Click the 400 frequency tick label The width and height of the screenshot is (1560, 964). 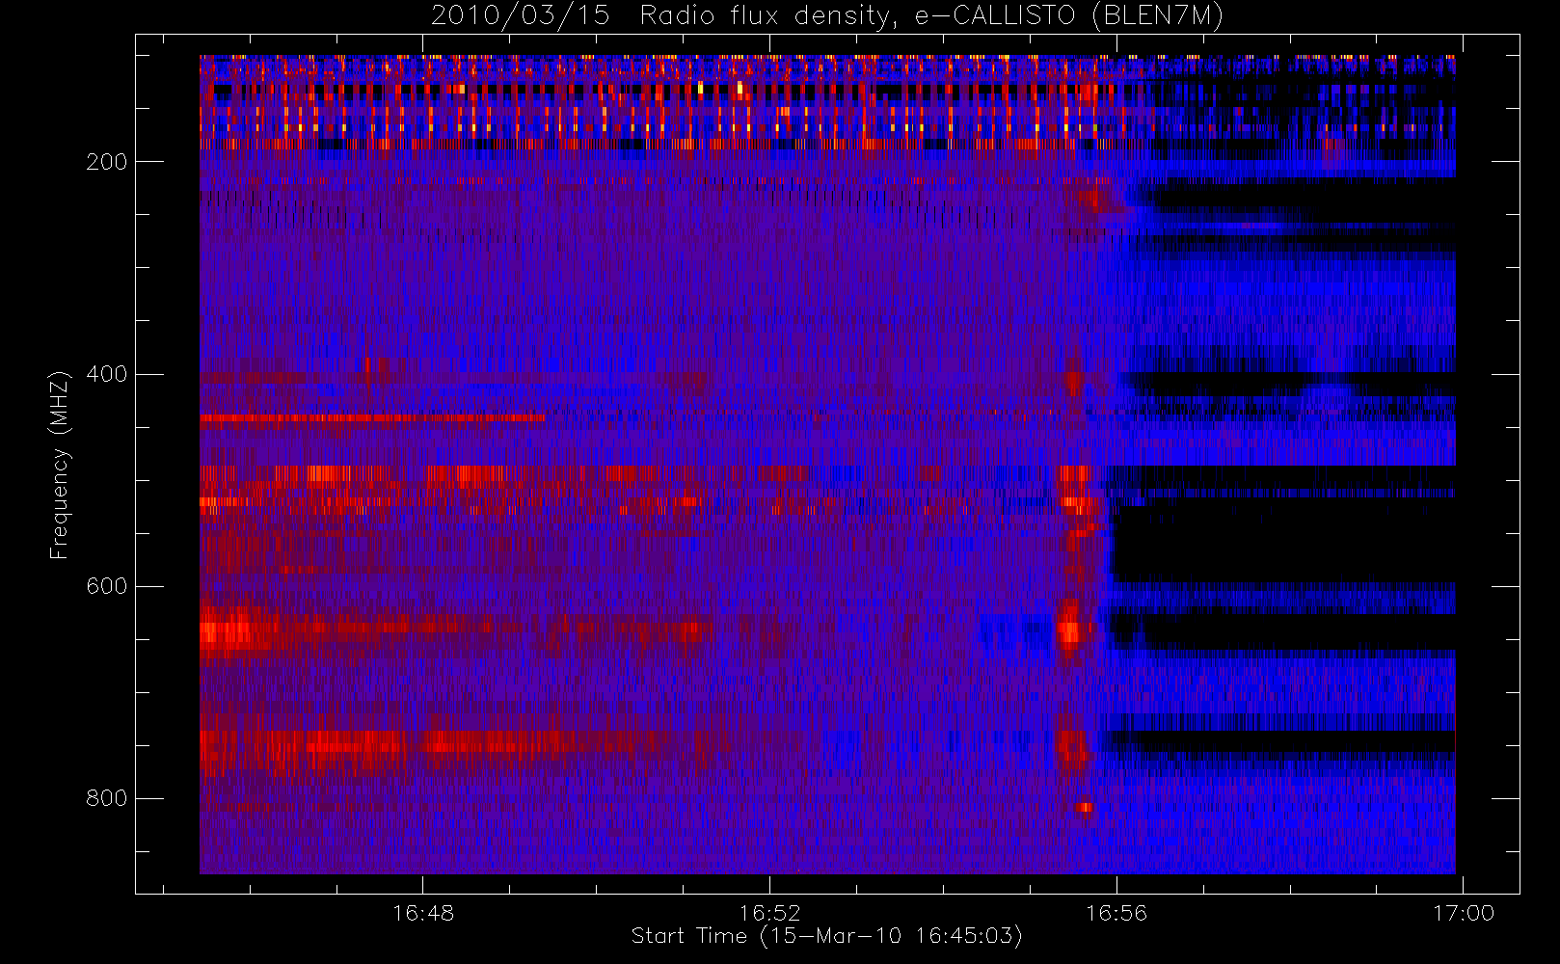pos(106,374)
